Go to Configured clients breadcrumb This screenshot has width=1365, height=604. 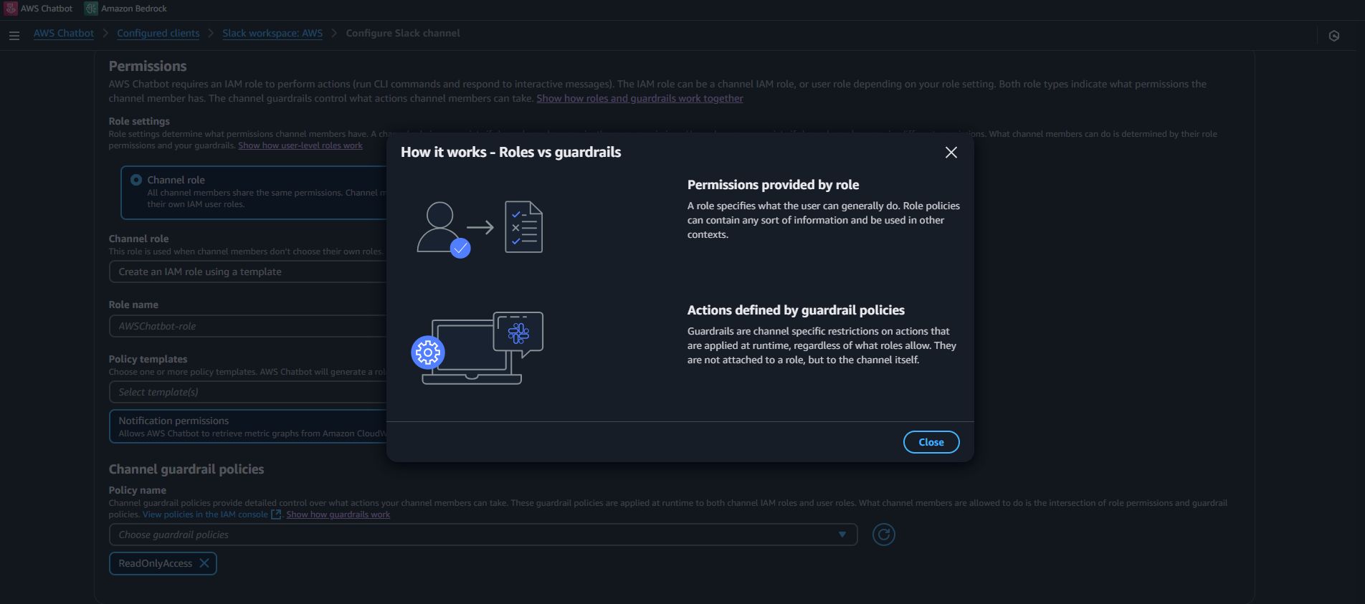coord(158,33)
